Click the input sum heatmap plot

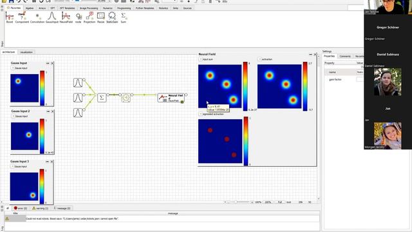tap(220, 86)
